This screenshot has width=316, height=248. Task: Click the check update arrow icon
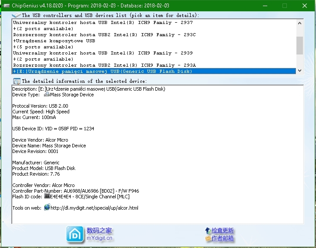click(x=208, y=230)
